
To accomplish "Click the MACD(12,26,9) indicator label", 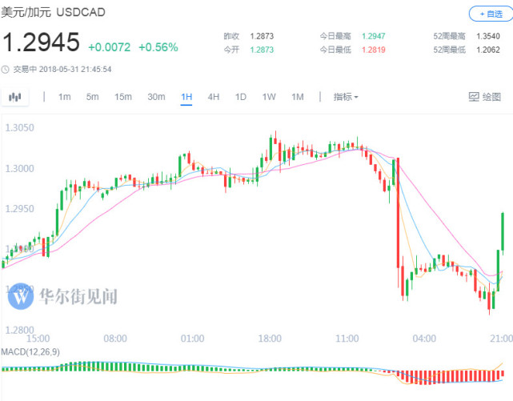I will 30,352.
